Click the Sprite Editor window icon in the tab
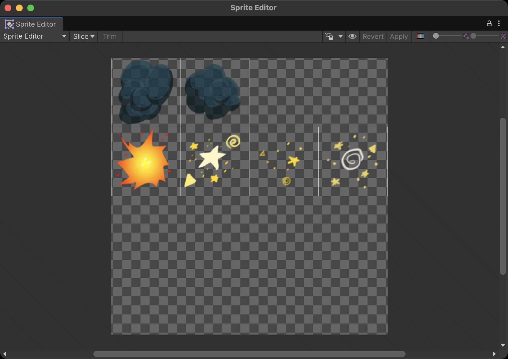508x359 pixels. (9, 24)
